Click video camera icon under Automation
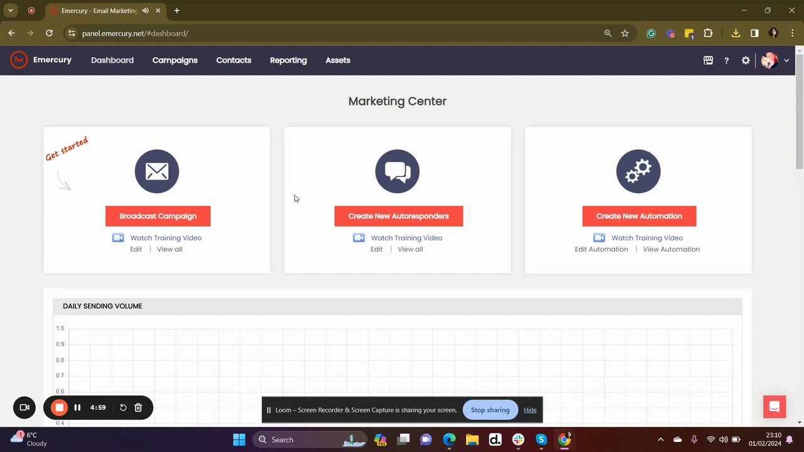The height and width of the screenshot is (452, 804). click(x=599, y=238)
